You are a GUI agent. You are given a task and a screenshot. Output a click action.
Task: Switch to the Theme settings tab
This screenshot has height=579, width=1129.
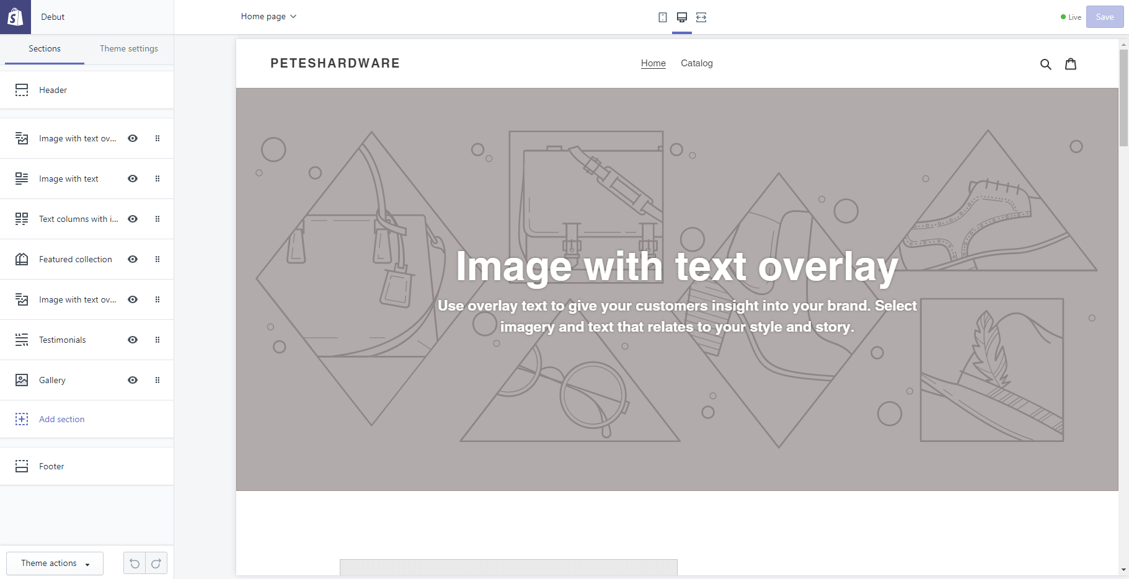(x=128, y=48)
